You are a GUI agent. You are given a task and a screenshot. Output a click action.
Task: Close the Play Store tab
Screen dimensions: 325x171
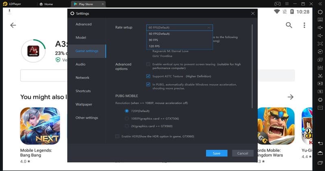103,4
